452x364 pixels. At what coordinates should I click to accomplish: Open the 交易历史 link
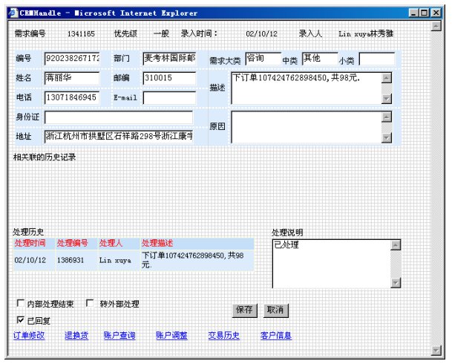tap(224, 336)
